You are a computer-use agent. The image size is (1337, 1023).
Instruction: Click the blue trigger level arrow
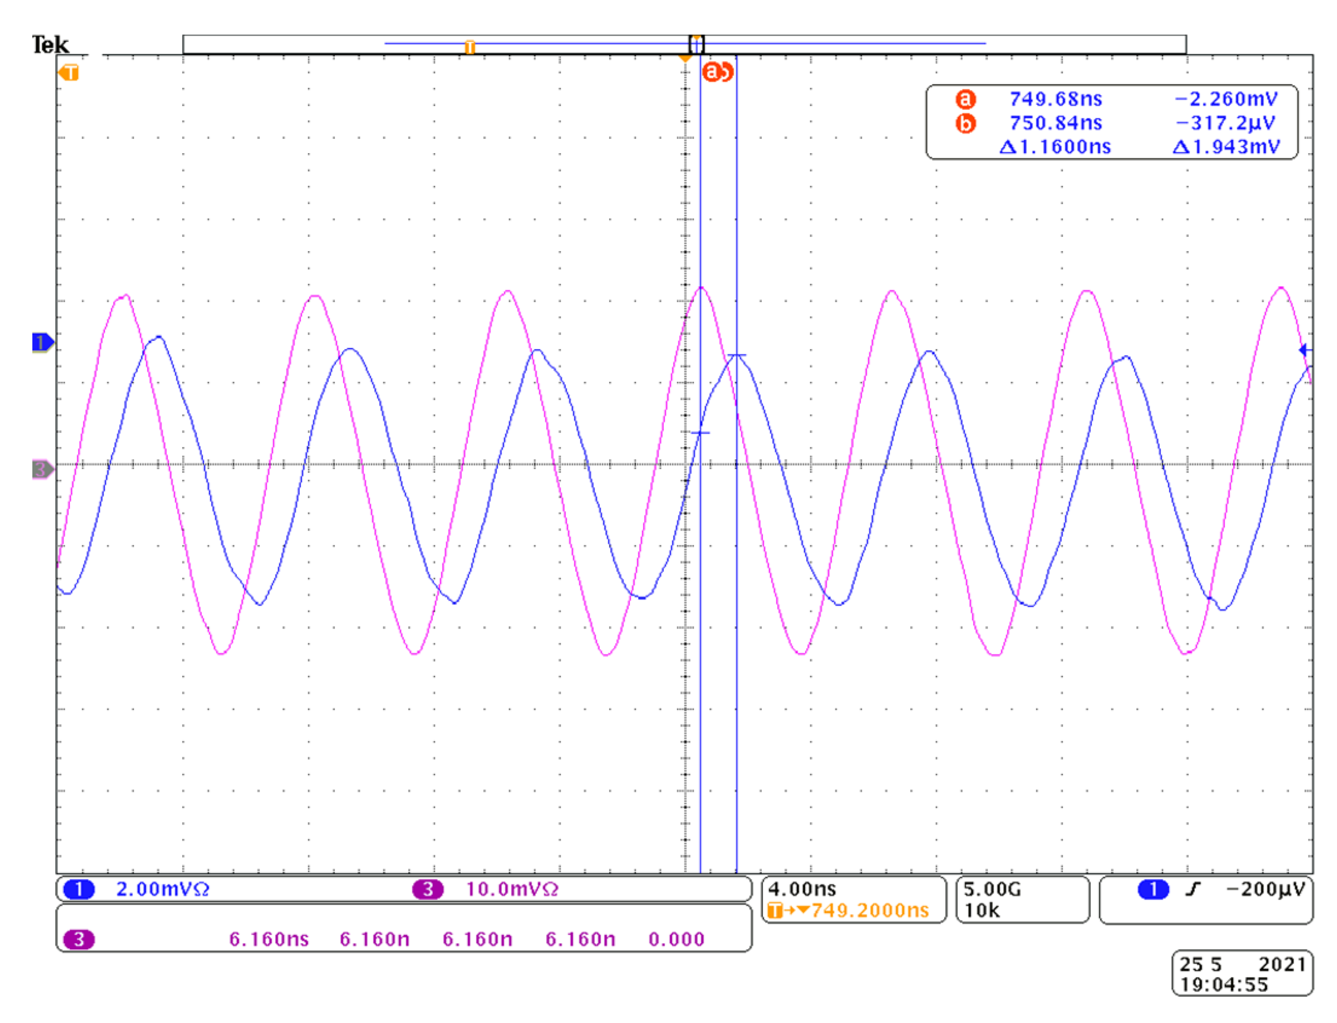[x=1304, y=350]
